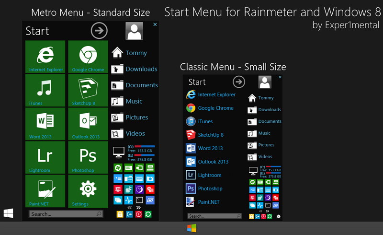Open Internet Explorer in Classic Menu
Screen dimensions: 383x235
click(x=211, y=94)
